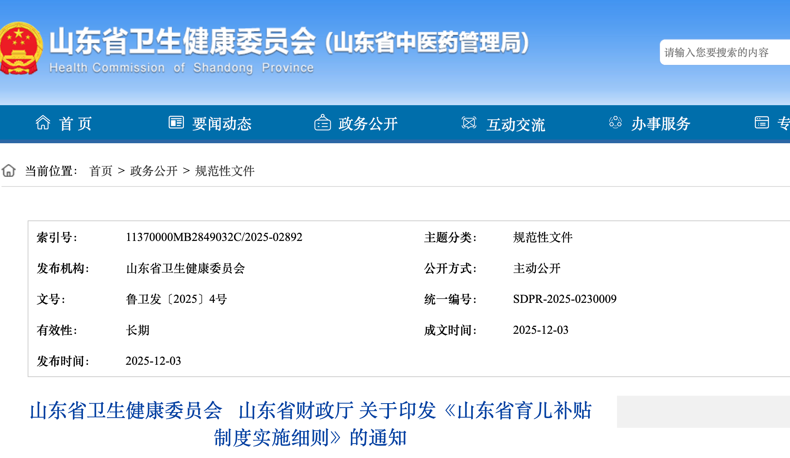Viewport: 790px width, 458px height.
Task: Go to 政务公开 in navigation bar
Action: point(368,124)
